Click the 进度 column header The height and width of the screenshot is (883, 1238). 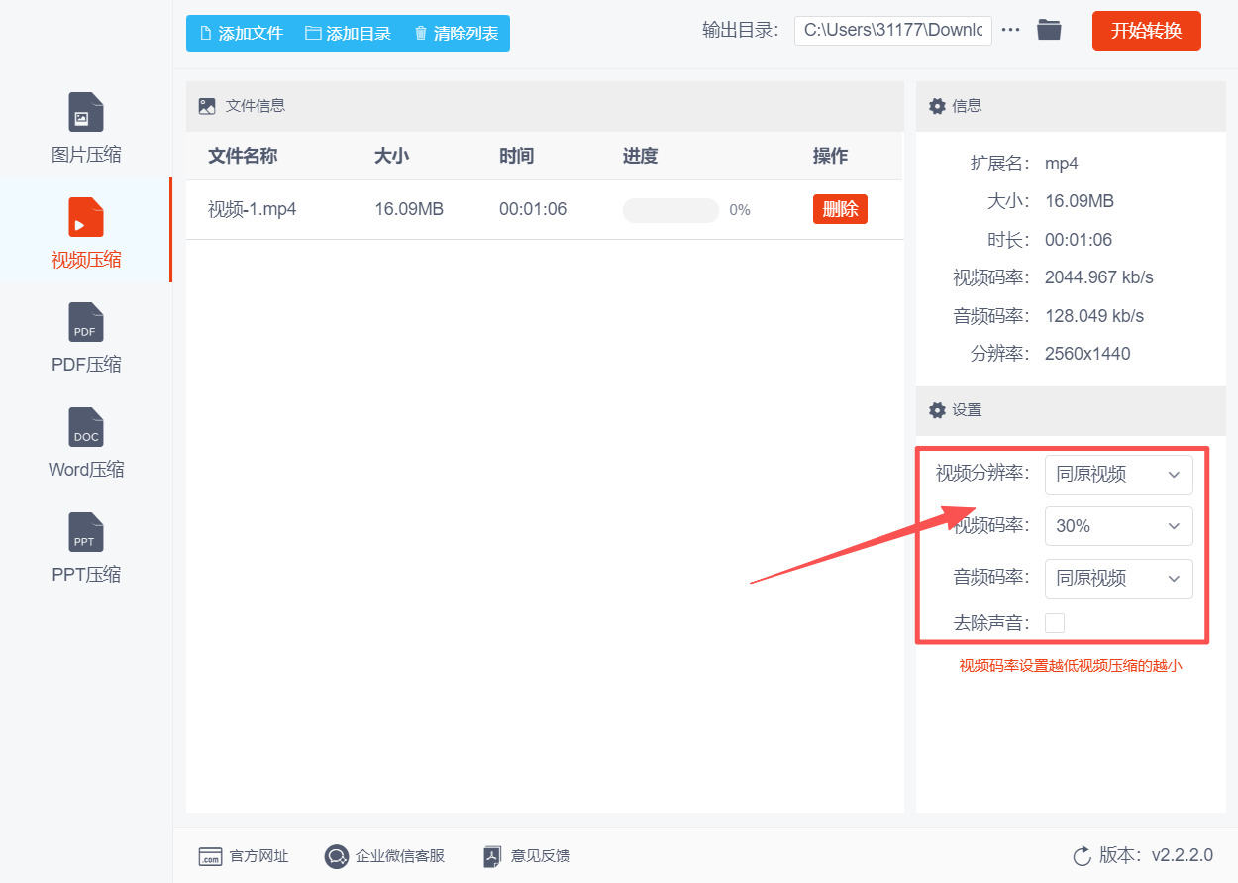click(640, 156)
